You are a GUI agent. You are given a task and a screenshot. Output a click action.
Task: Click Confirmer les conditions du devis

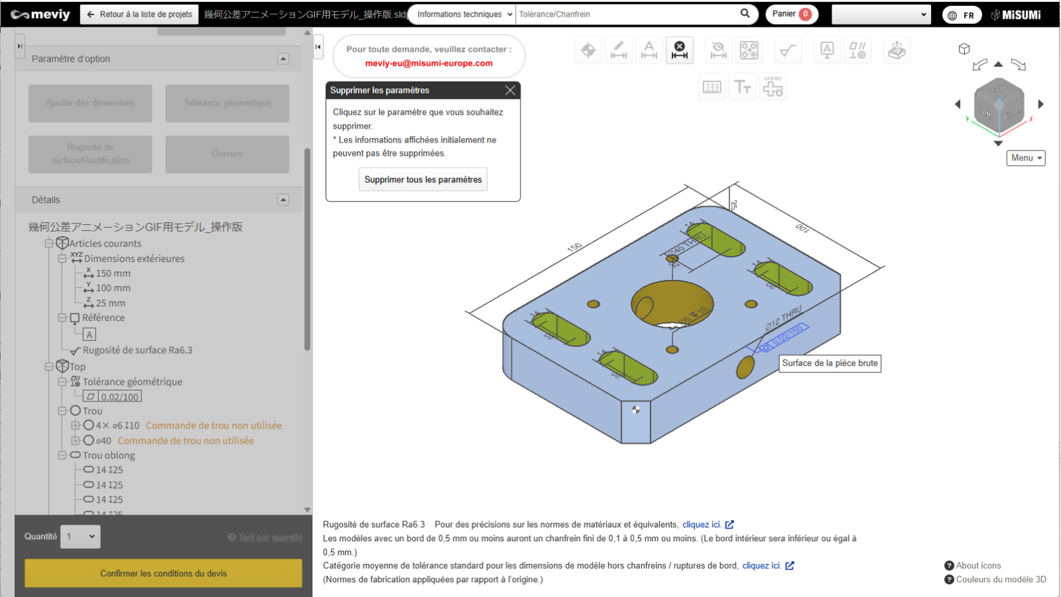pyautogui.click(x=163, y=573)
